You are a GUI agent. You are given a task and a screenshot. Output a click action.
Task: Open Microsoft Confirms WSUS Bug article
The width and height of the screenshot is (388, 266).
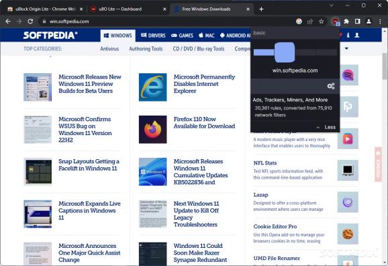[85, 130]
